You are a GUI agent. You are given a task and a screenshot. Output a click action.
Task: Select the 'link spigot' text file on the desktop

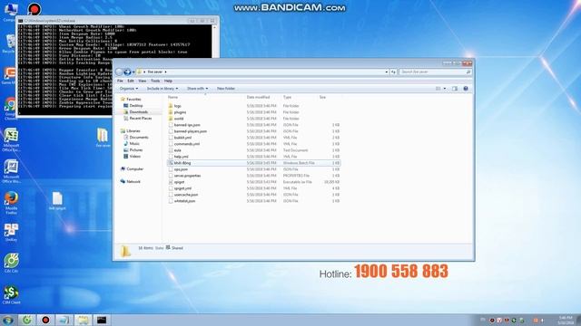[x=57, y=201]
